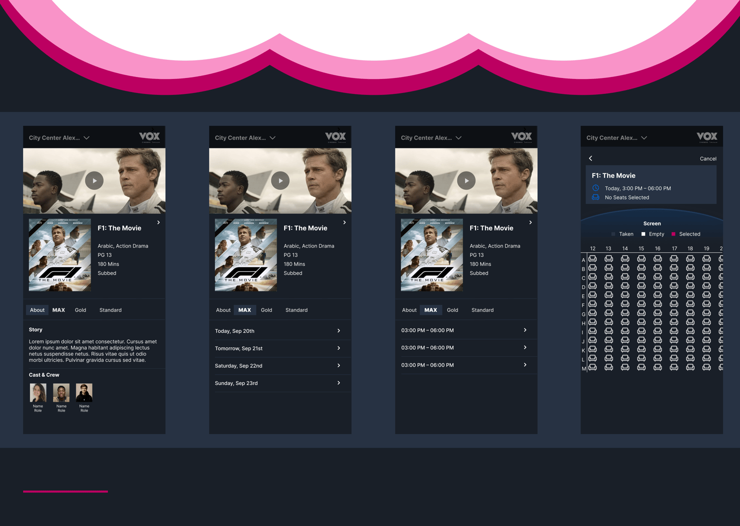Select the active About tab on the Story screen

[x=37, y=310]
